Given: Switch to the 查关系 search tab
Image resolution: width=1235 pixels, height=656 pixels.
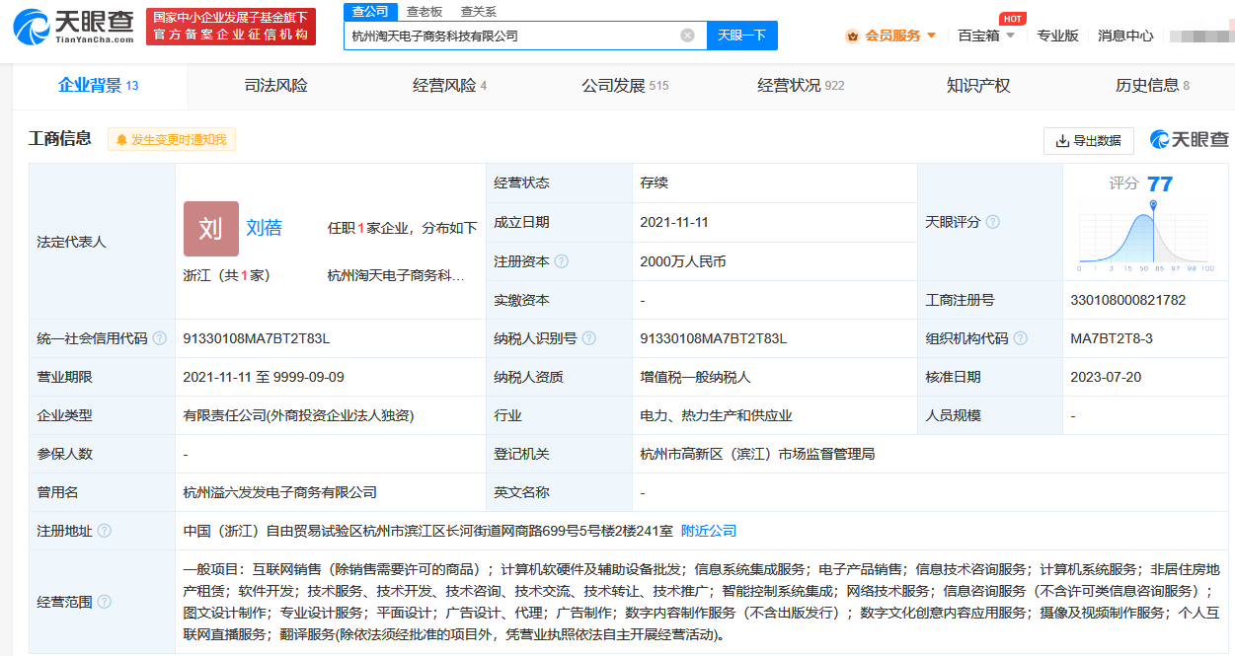Looking at the screenshot, I should tap(479, 12).
